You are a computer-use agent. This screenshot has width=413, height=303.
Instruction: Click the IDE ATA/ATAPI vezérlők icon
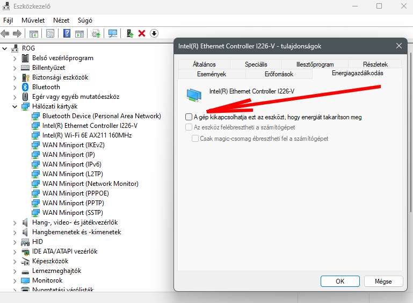(25, 251)
